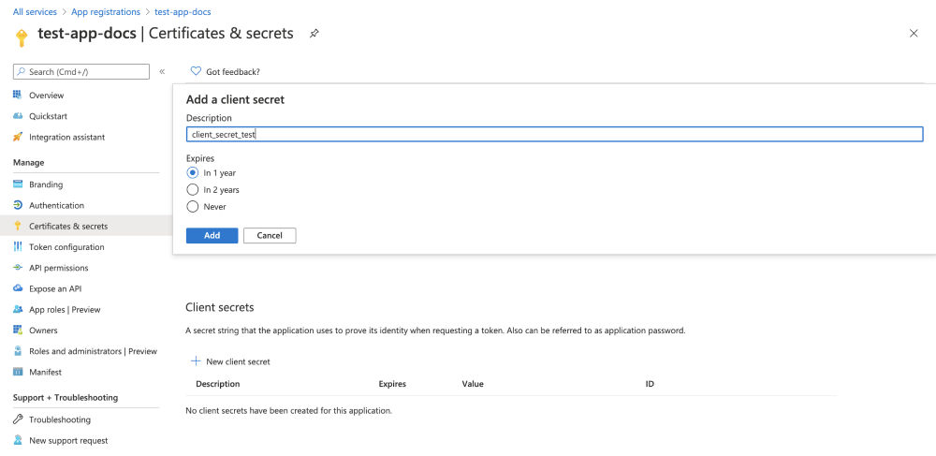Select the In 2 years expiry option
This screenshot has height=456, width=936.
tap(193, 190)
